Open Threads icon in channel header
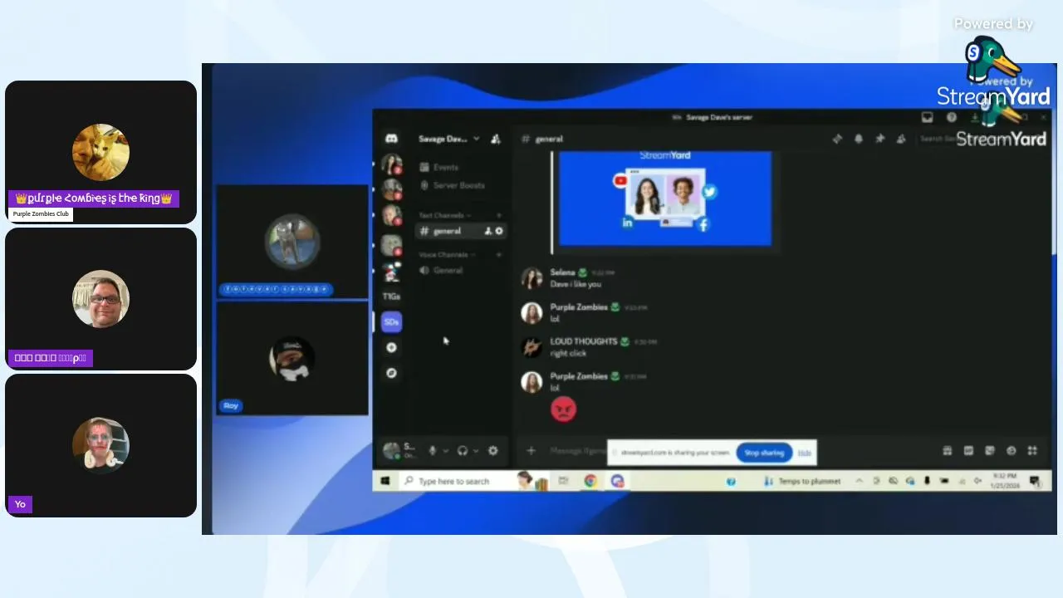 pyautogui.click(x=837, y=139)
